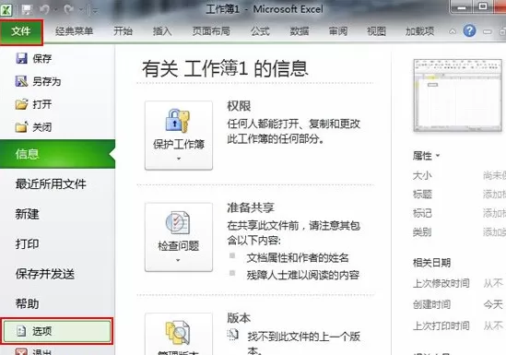Click the 文档属性和作者的姓名 item

(298, 258)
